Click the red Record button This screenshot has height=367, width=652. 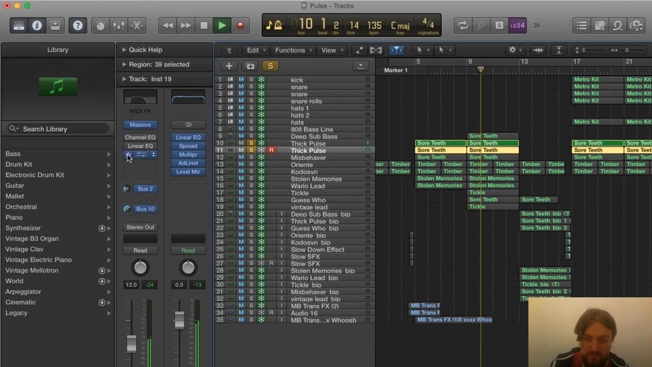point(240,25)
